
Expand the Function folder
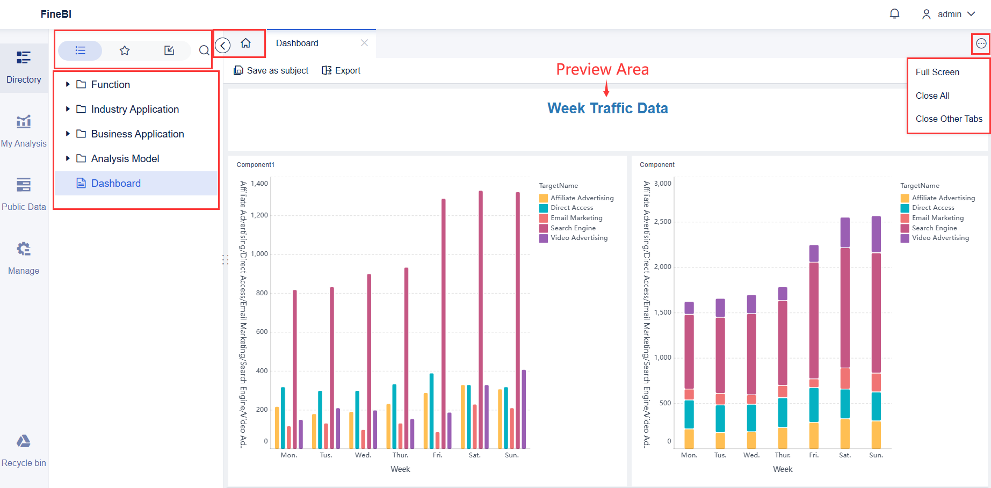pyautogui.click(x=68, y=84)
